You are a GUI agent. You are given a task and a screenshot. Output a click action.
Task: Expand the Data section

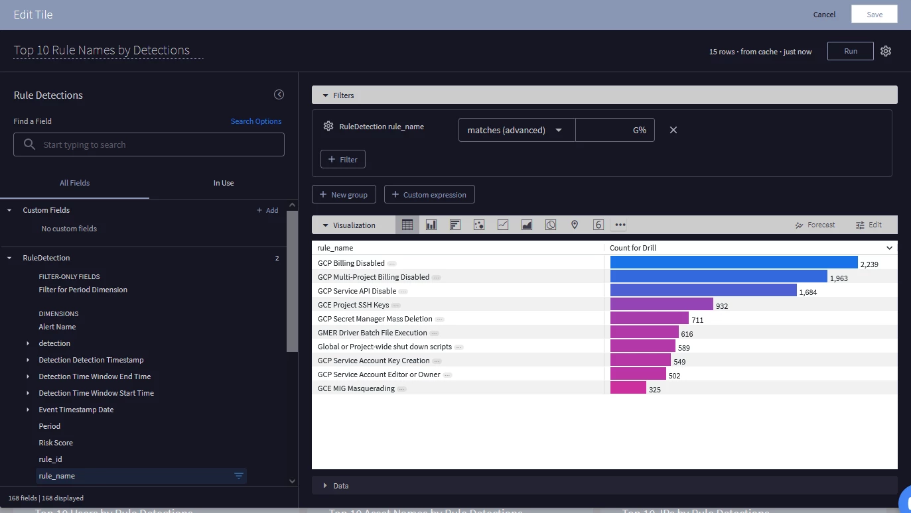pos(325,486)
